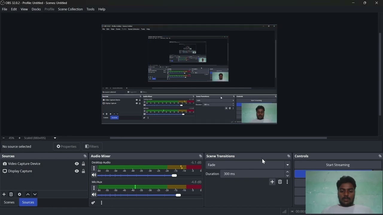Viewport: 383px width, 215px height.
Task: Open the Scene Collection menu
Action: pos(70,9)
